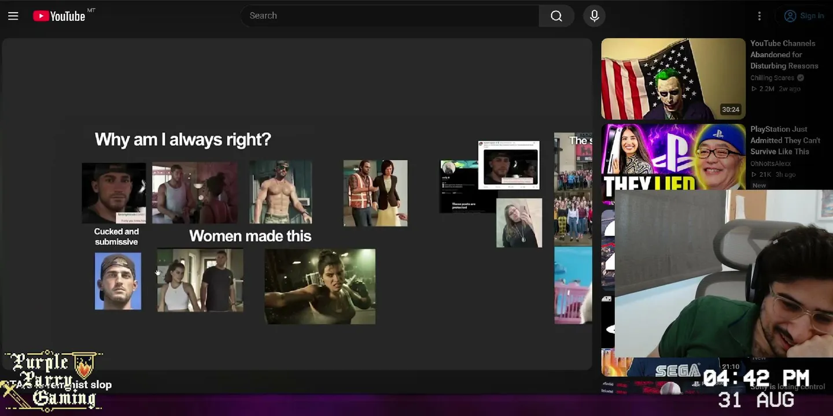Open "PlayStation Just Admitted They Can't Survive" title
The height and width of the screenshot is (416, 833).
click(x=785, y=140)
